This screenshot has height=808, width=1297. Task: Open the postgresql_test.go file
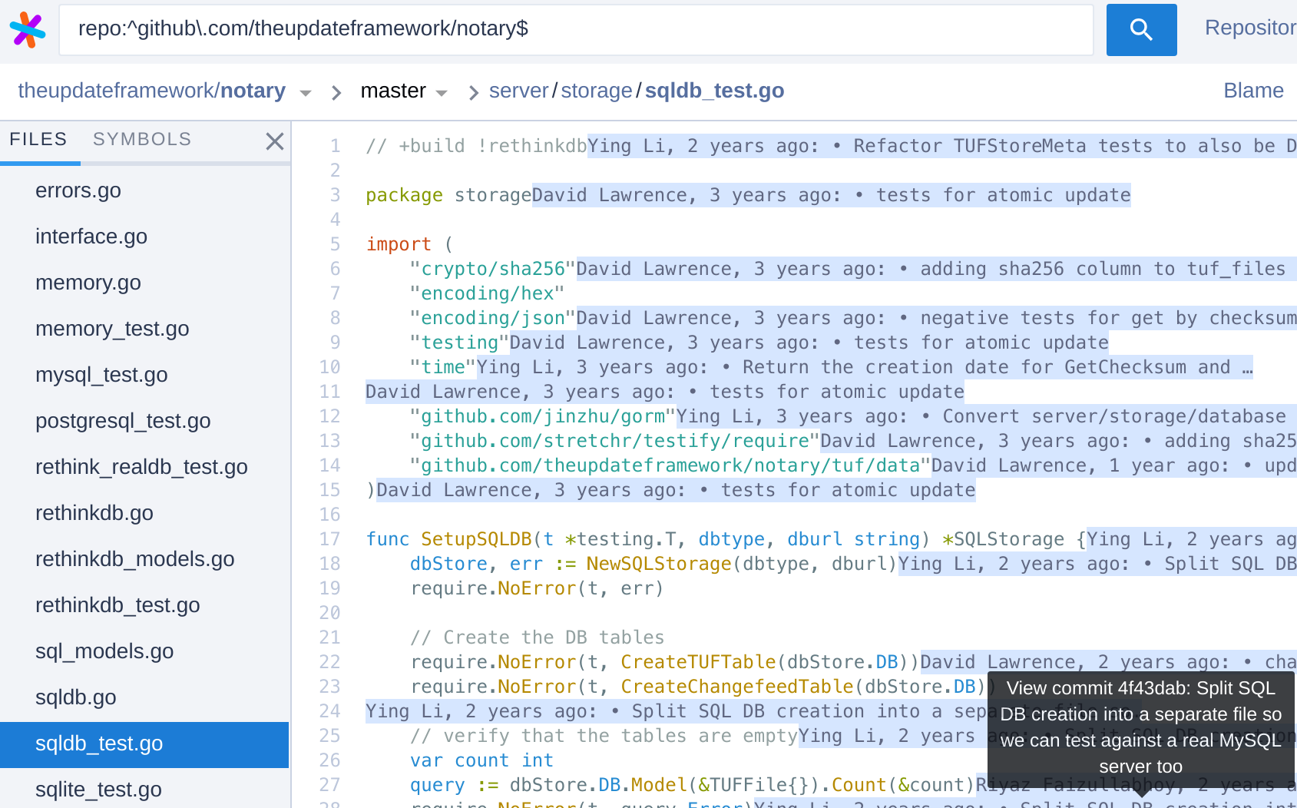pyautogui.click(x=123, y=421)
